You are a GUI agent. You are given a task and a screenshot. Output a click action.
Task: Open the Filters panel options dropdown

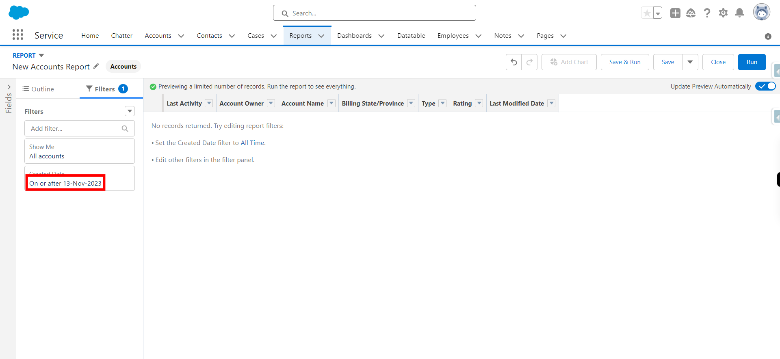point(130,111)
